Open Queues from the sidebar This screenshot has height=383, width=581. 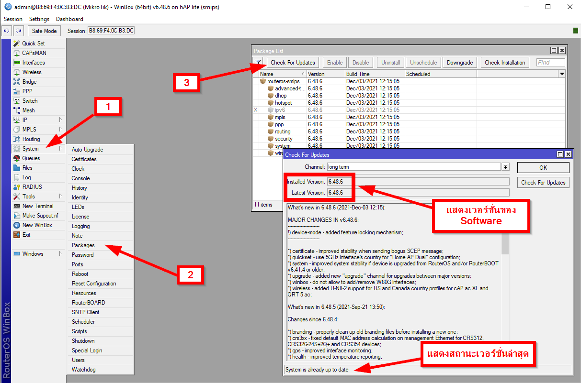tap(38, 158)
